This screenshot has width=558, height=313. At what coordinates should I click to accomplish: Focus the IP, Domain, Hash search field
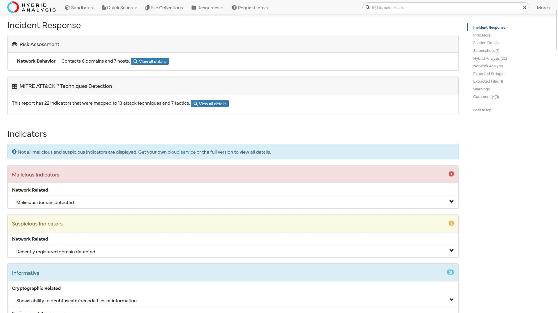(x=446, y=8)
